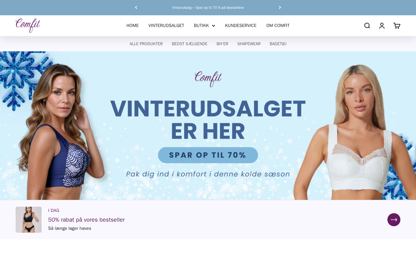Screen dimensions: 416x260
Task: Open the shopping cart icon
Action: click(397, 26)
